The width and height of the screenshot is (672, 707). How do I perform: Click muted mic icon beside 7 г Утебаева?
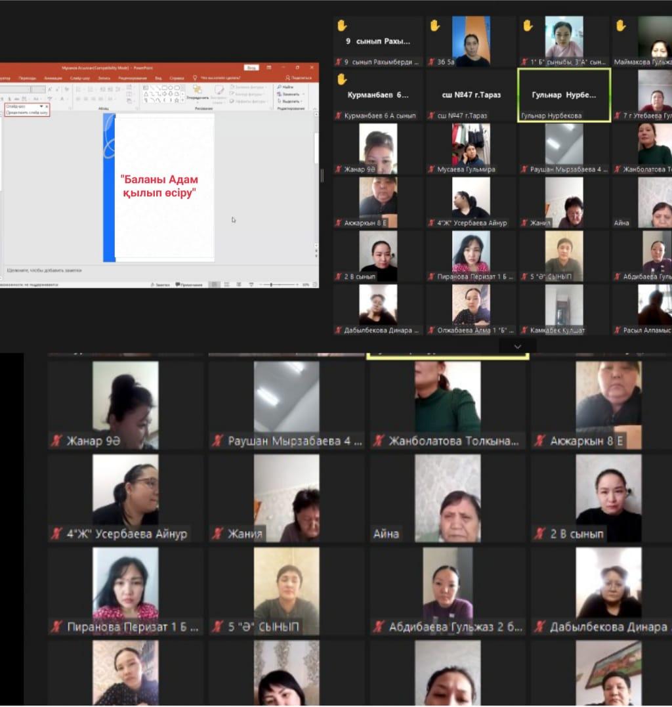tap(618, 116)
